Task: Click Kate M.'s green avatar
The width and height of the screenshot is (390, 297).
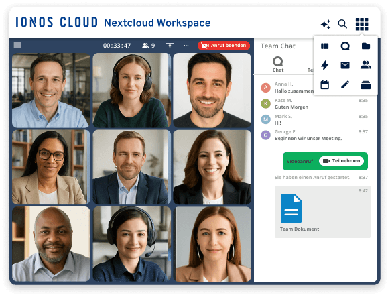Action: (265, 103)
